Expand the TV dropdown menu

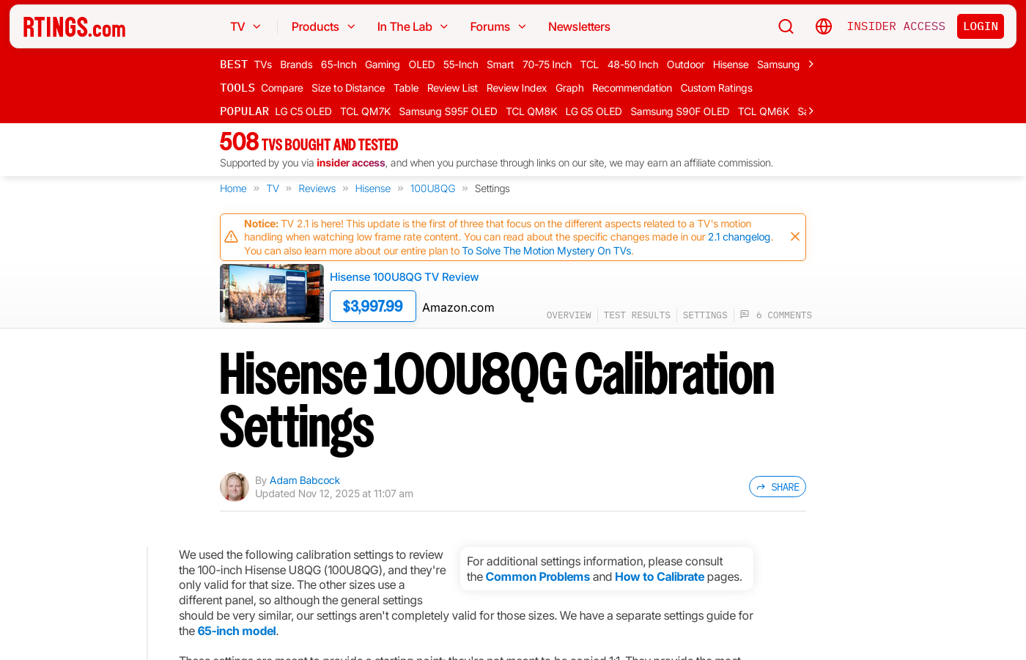tap(246, 27)
